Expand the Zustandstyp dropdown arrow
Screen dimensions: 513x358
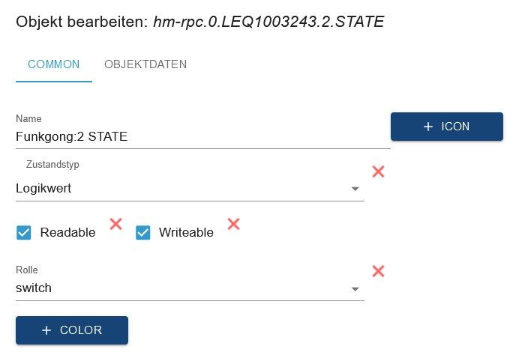click(x=355, y=189)
